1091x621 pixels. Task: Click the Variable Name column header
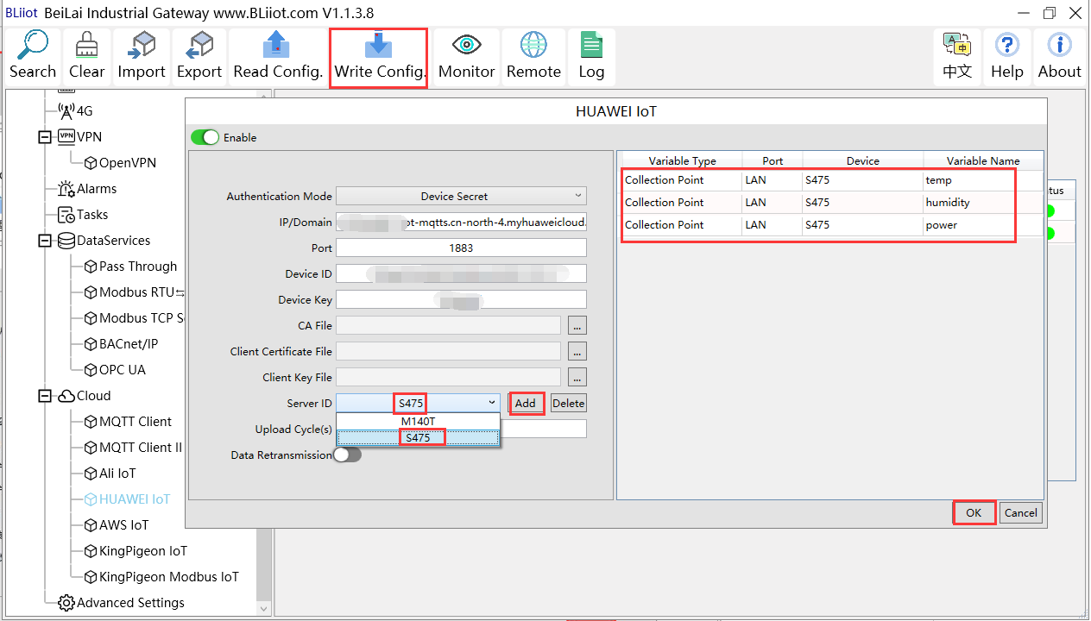pyautogui.click(x=982, y=160)
